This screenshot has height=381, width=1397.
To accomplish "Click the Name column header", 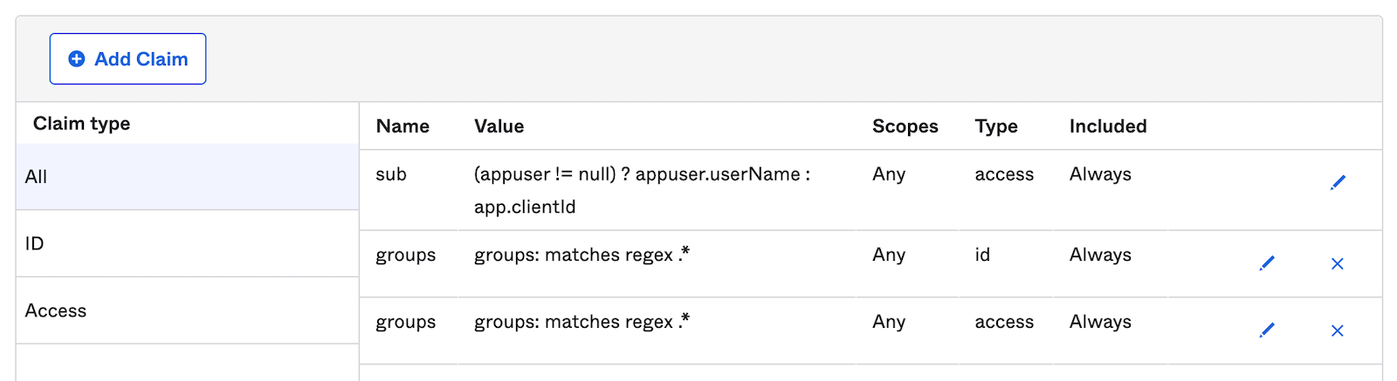I will 403,126.
